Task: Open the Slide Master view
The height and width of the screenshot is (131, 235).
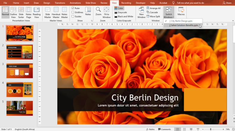Action: tap(47, 12)
